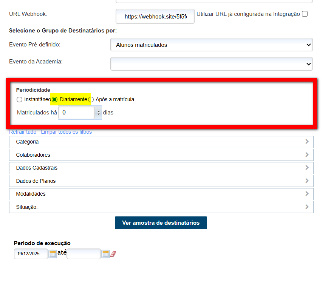The width and height of the screenshot is (331, 281).
Task: Open the start date calendar picker
Action: point(53,254)
